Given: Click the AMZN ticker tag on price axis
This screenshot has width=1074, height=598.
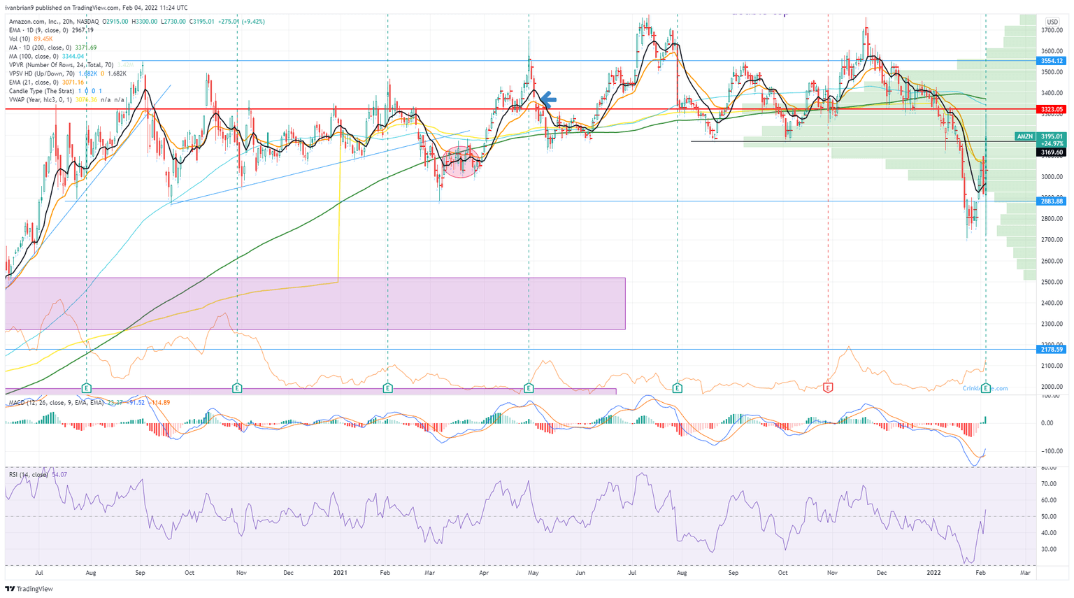Looking at the screenshot, I should 1024,136.
